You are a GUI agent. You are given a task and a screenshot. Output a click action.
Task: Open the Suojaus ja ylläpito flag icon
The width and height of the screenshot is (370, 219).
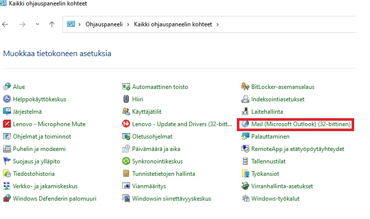[7, 161]
